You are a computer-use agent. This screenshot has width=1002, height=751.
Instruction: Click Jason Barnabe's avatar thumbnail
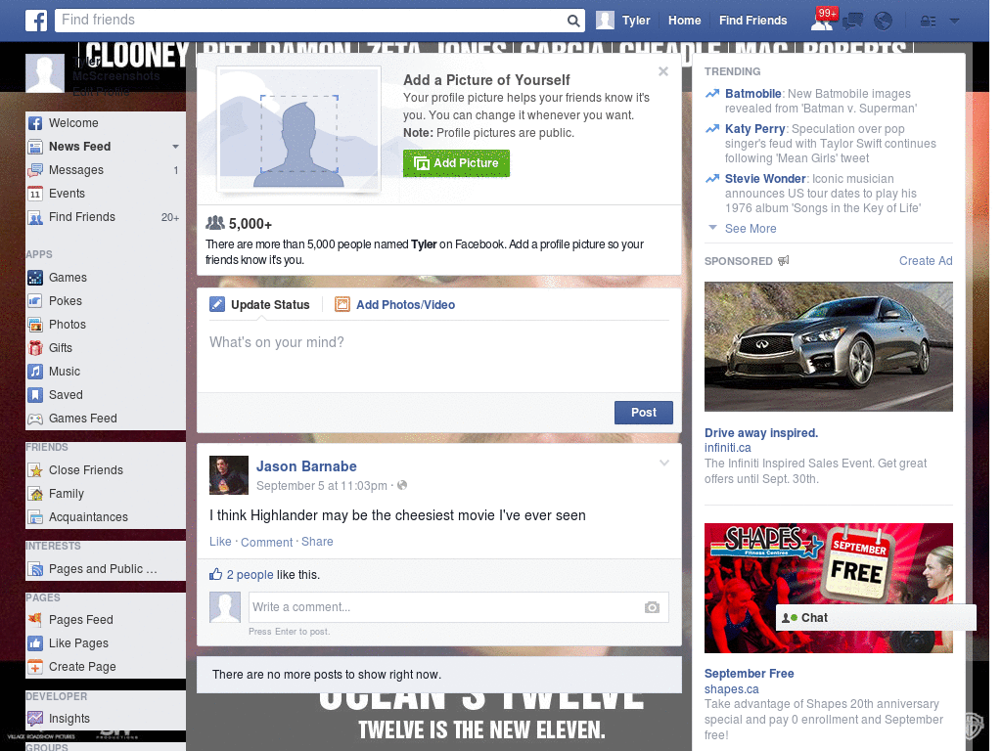pyautogui.click(x=229, y=475)
